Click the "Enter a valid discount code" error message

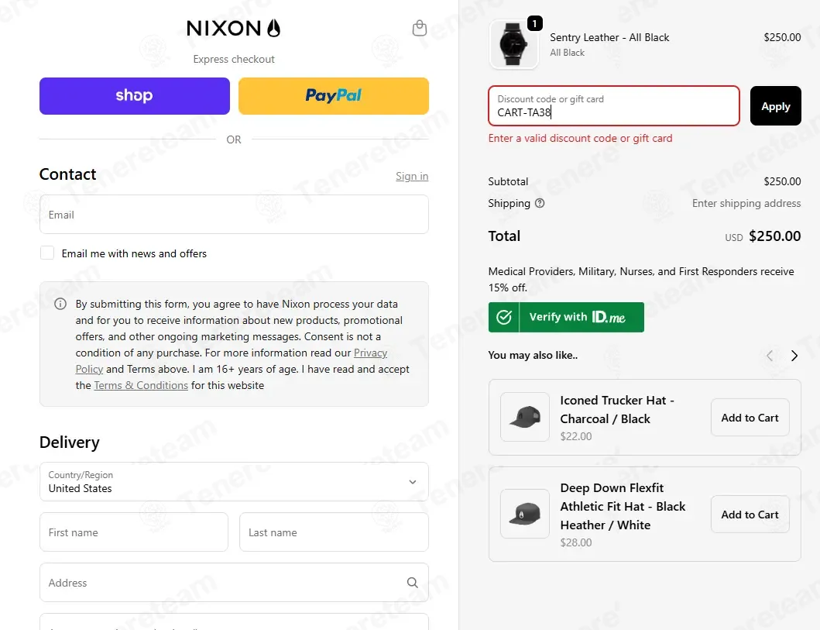pyautogui.click(x=580, y=139)
